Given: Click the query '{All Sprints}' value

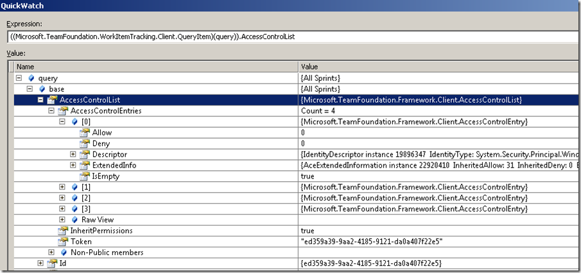Looking at the screenshot, I should [320, 78].
